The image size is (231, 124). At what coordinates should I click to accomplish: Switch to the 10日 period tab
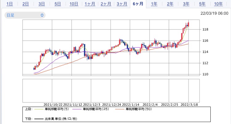pos(74,4)
